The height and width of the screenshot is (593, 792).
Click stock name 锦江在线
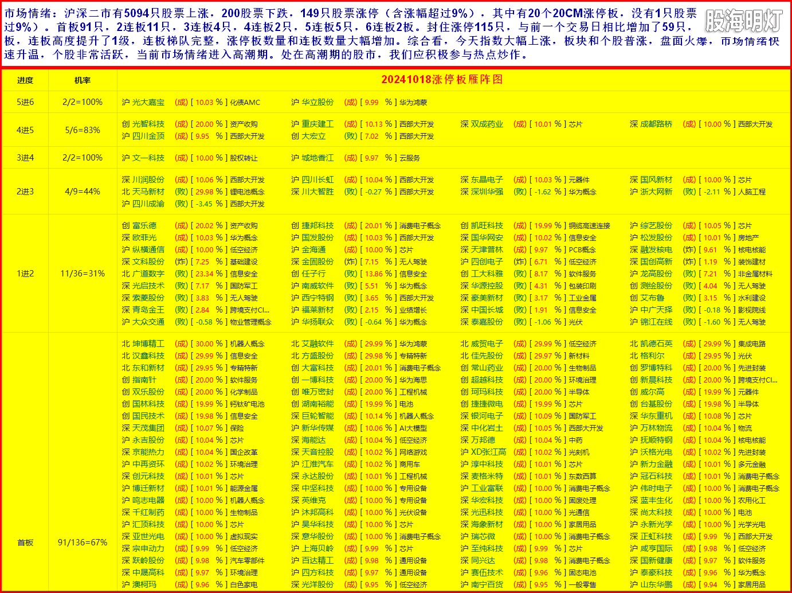656,322
